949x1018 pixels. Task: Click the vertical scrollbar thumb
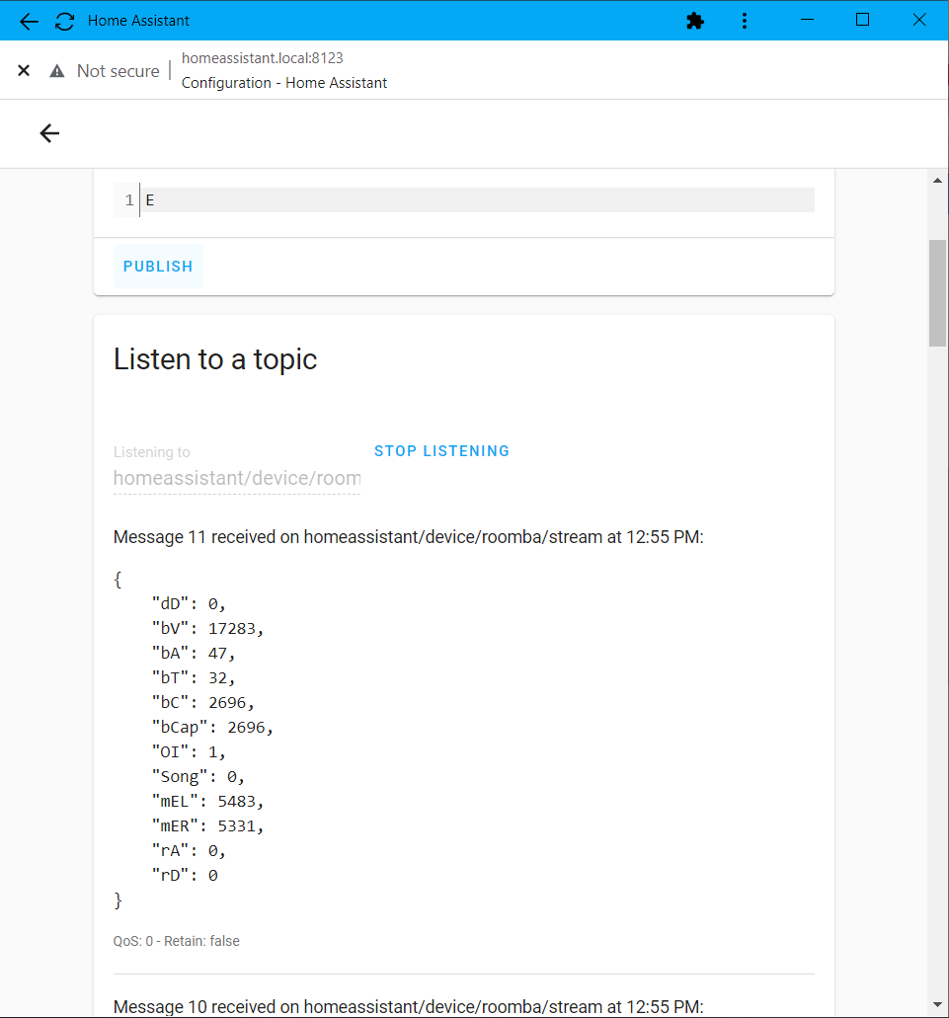[937, 293]
